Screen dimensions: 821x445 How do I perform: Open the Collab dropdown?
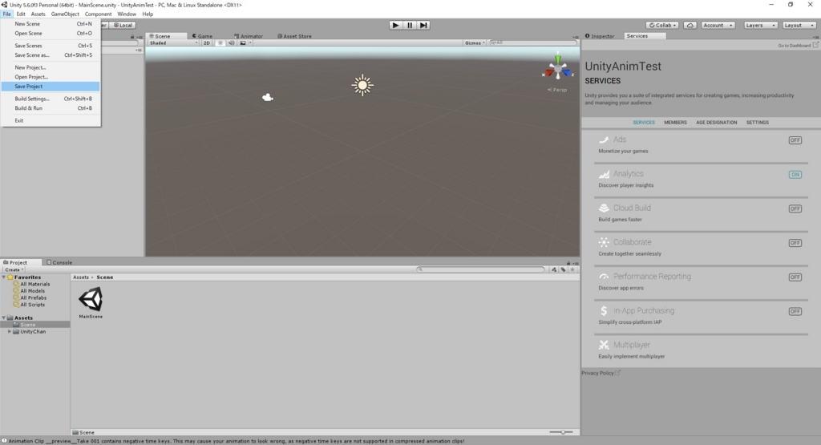click(x=662, y=25)
